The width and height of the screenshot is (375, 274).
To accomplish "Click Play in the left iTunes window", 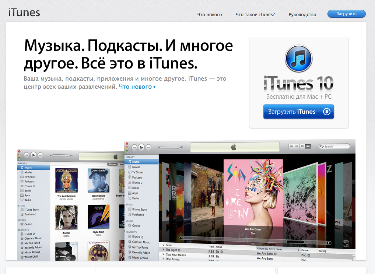I will (x=34, y=155).
